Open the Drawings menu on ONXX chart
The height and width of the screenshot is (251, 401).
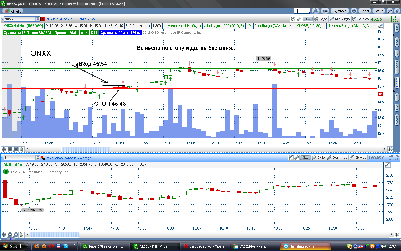(340, 19)
